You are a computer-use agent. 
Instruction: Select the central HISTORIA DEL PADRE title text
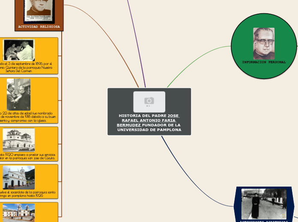pos(149,123)
